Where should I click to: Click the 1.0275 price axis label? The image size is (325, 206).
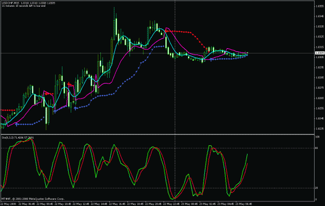point(319,88)
